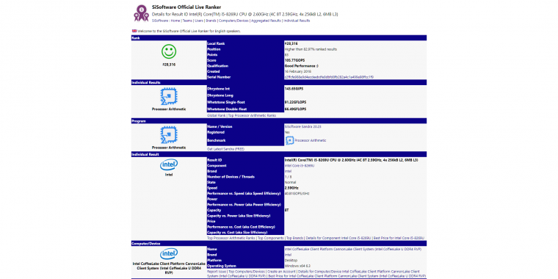Click the Score value 105.77GOPS

[294, 60]
